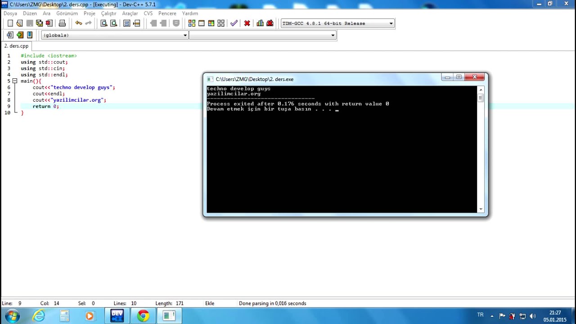Open the Yardım menu
The height and width of the screenshot is (324, 576).
coord(190,13)
